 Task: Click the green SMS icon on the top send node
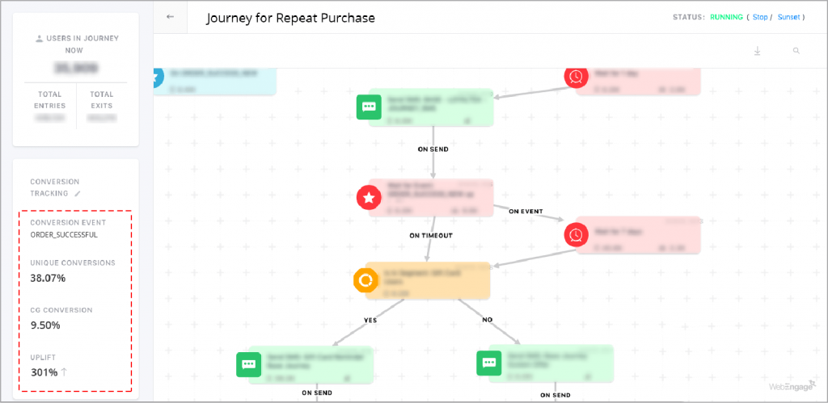point(369,107)
